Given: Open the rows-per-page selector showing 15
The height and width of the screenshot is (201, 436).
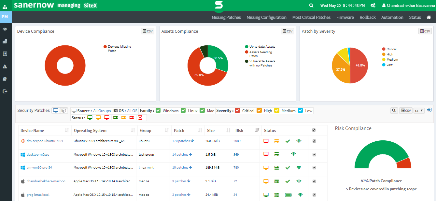Looking at the screenshot, I should (x=419, y=111).
